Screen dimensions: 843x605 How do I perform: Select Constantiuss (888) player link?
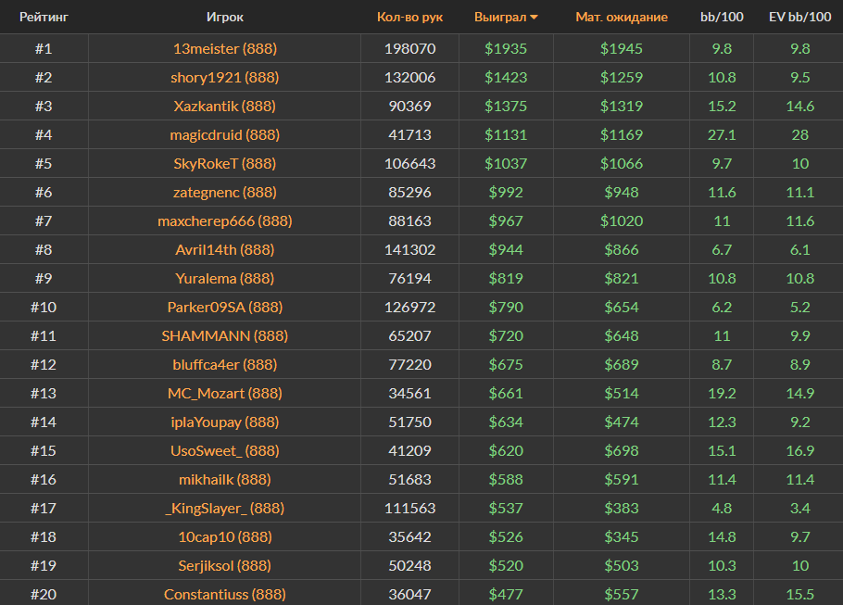point(225,594)
